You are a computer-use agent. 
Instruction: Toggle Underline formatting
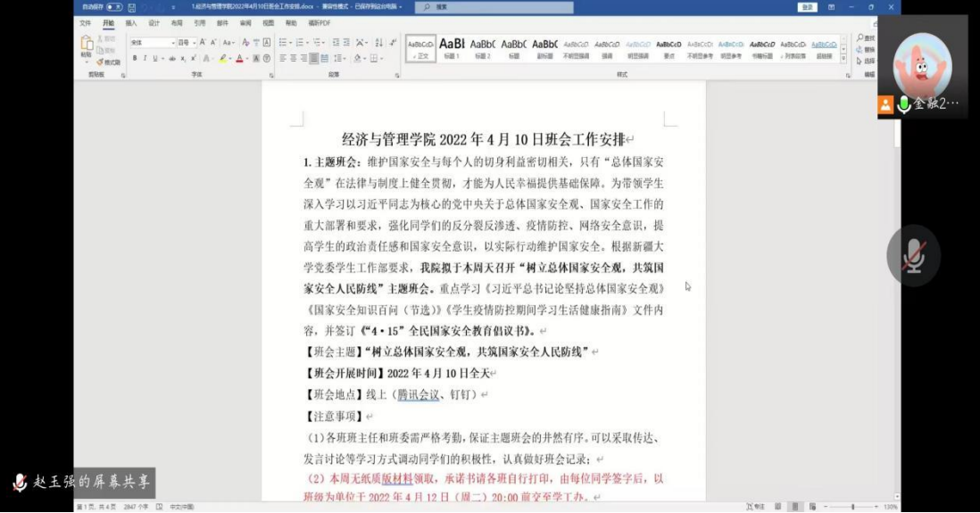(154, 58)
